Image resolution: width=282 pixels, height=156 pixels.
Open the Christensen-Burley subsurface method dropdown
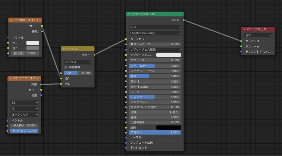155,33
